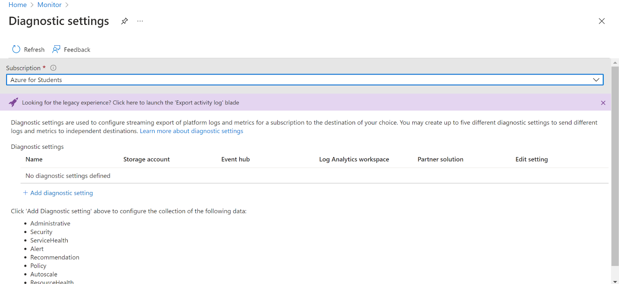Click the scrollbar down arrow
The width and height of the screenshot is (619, 284).
(615, 281)
